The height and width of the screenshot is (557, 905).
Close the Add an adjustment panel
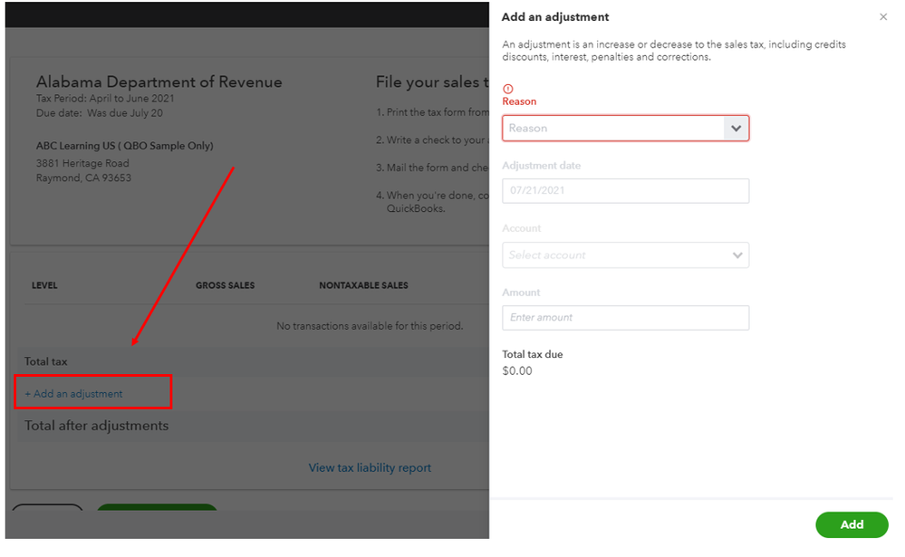pyautogui.click(x=883, y=16)
